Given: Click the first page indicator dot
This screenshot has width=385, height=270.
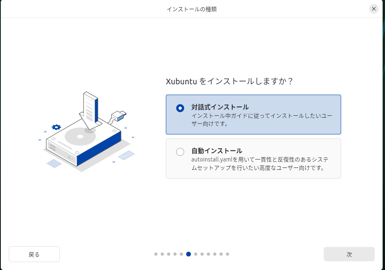Looking at the screenshot, I should coord(156,254).
